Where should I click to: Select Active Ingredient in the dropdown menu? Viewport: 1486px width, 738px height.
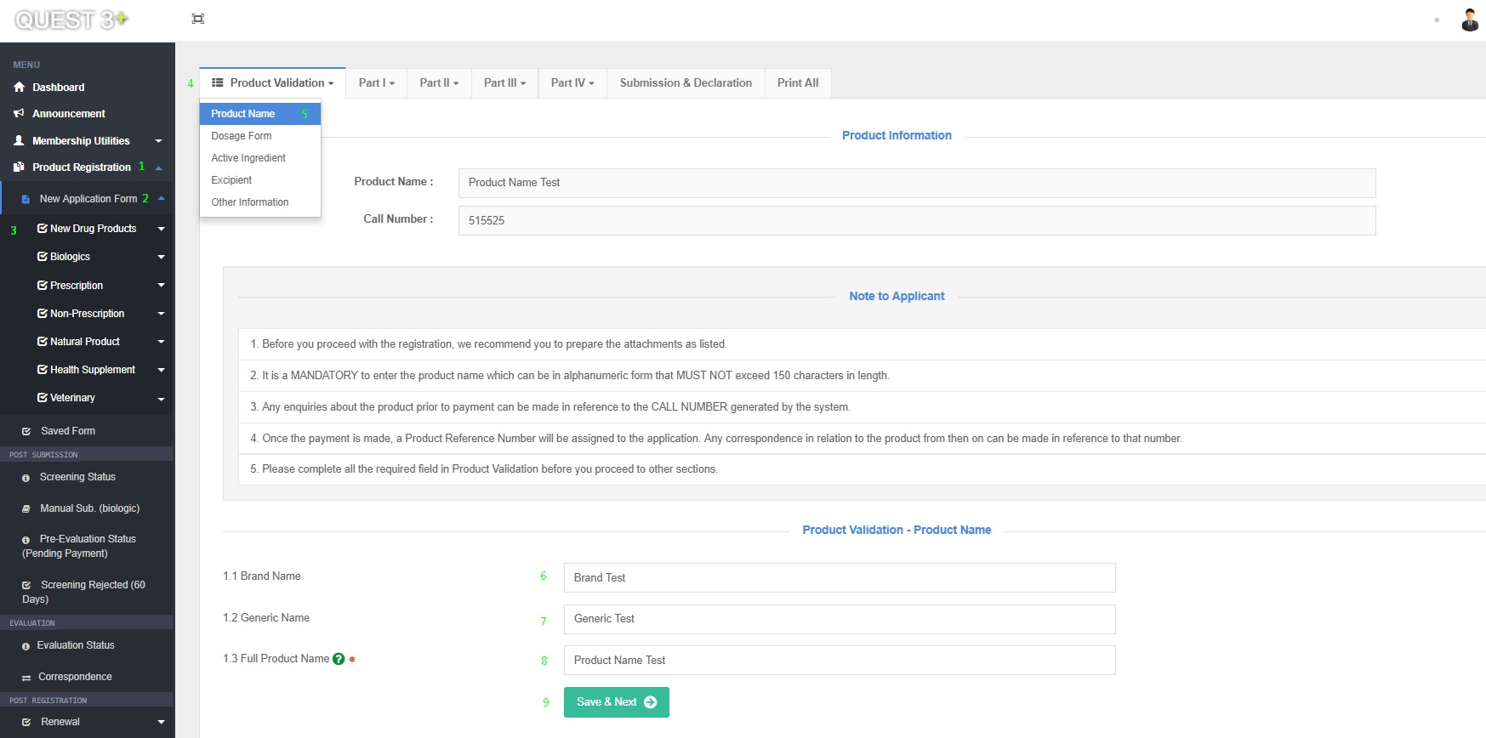pos(248,158)
